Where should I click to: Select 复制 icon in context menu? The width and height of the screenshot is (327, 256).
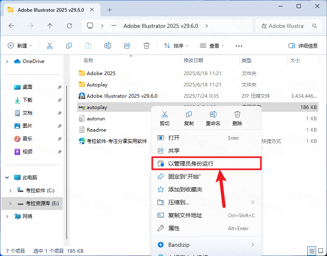189,114
